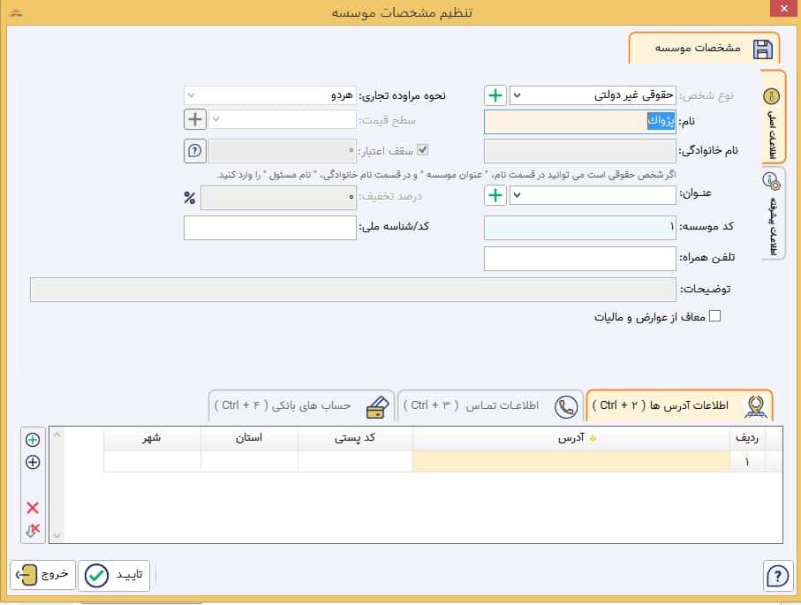The image size is (801, 605).
Task: Click the application logo in title bar
Action: click(16, 12)
